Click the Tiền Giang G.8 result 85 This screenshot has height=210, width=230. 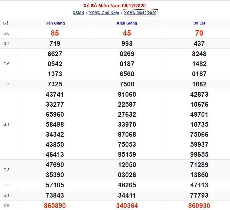[55, 33]
